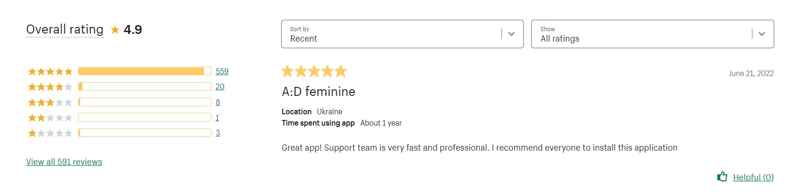Click the review's five gold stars
The image size is (786, 196).
(314, 71)
